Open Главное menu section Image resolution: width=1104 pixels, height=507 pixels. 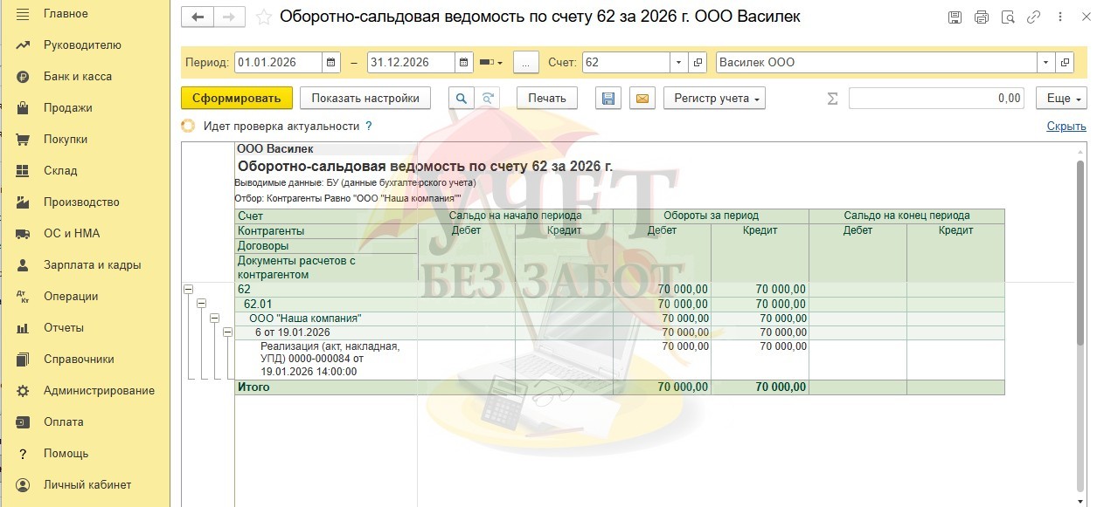pyautogui.click(x=66, y=14)
